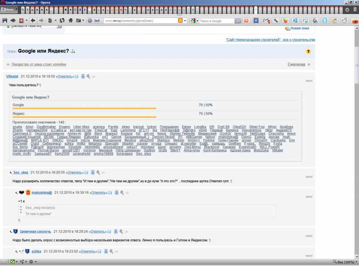The height and width of the screenshot is (266, 359).
Task: Click the red plus toolbar icon
Action: coord(246,21)
